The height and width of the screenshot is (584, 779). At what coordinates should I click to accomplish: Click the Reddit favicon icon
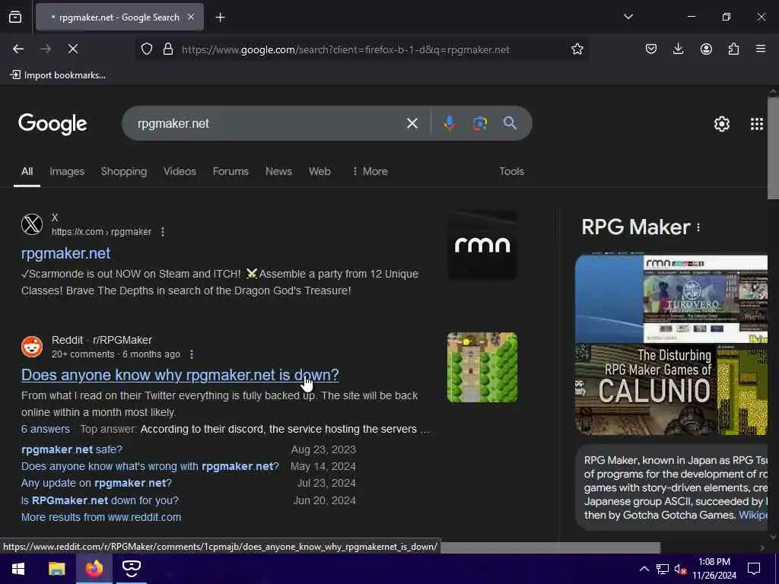tap(32, 347)
